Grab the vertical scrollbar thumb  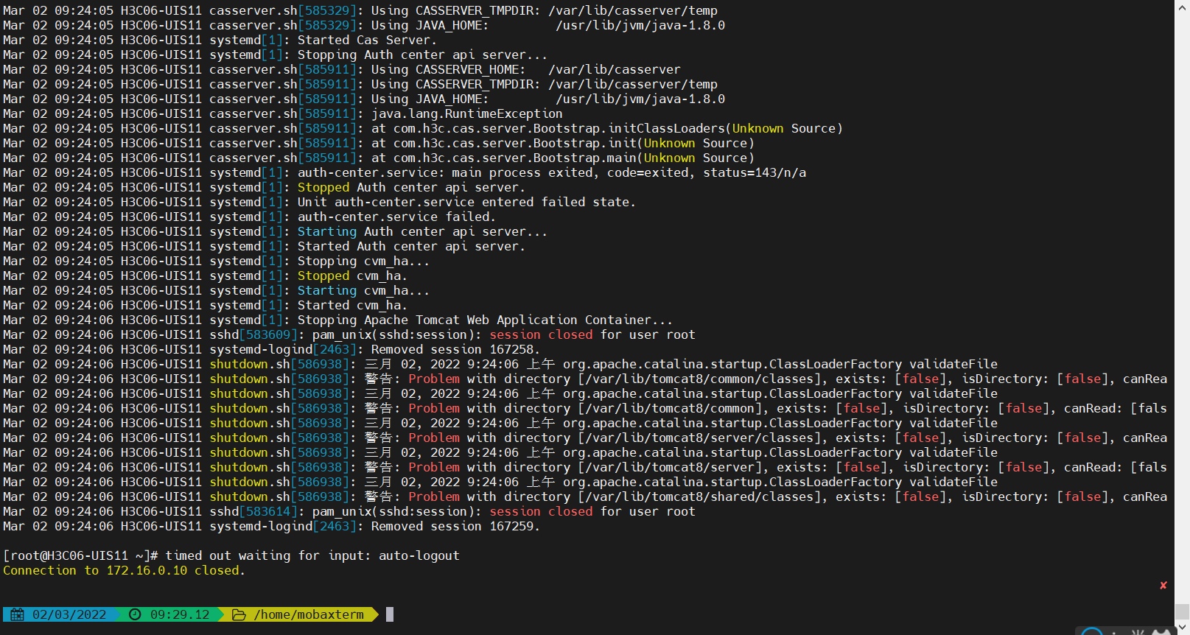click(1182, 611)
